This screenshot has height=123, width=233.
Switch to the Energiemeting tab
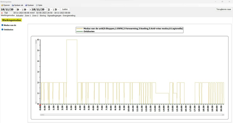pyautogui.click(x=69, y=15)
